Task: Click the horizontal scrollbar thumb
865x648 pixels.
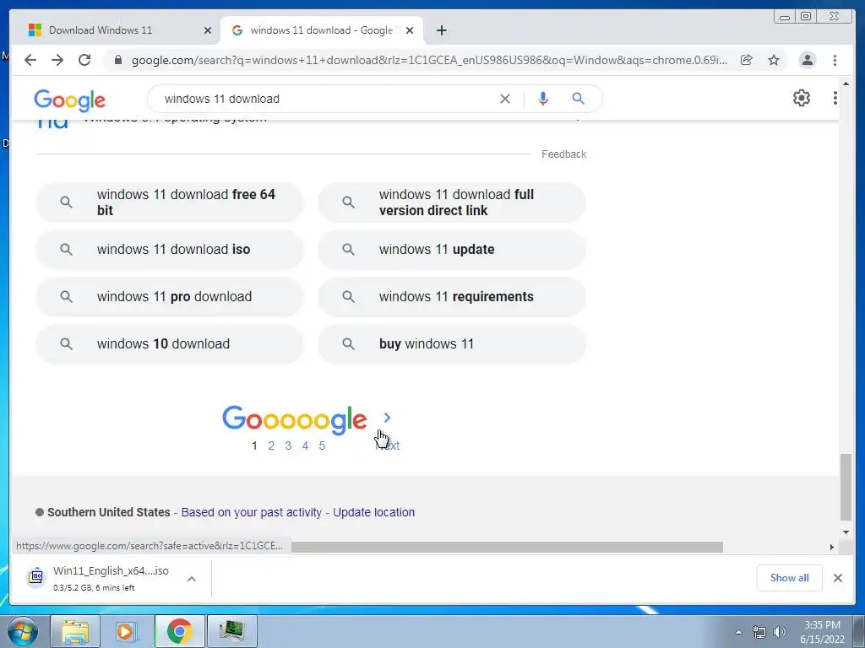Action: point(507,547)
